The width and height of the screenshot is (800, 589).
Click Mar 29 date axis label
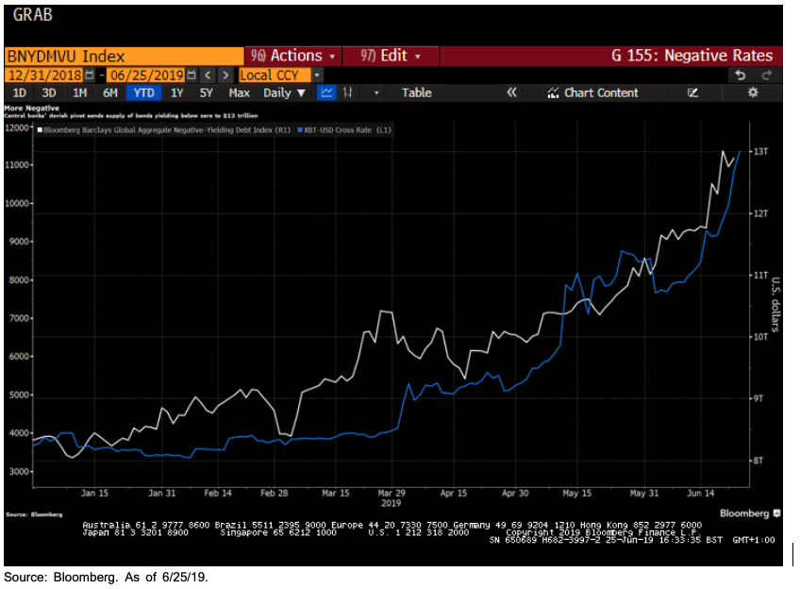click(x=392, y=493)
